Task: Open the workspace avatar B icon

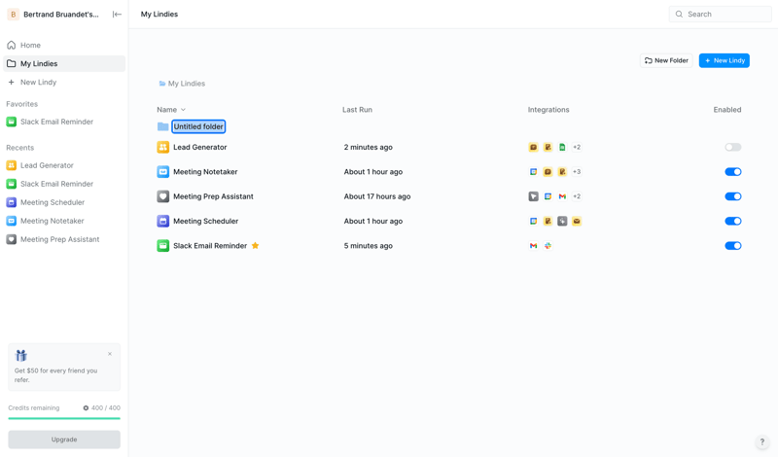Action: click(x=14, y=15)
